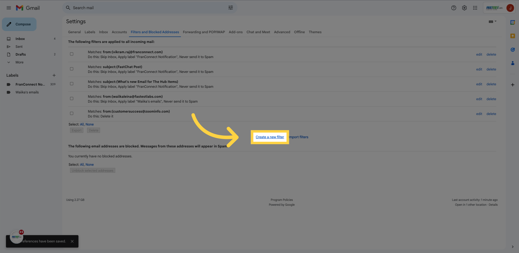Viewport: 519px width, 253px height.
Task: Open the main menu hamburger icon
Action: pos(9,8)
